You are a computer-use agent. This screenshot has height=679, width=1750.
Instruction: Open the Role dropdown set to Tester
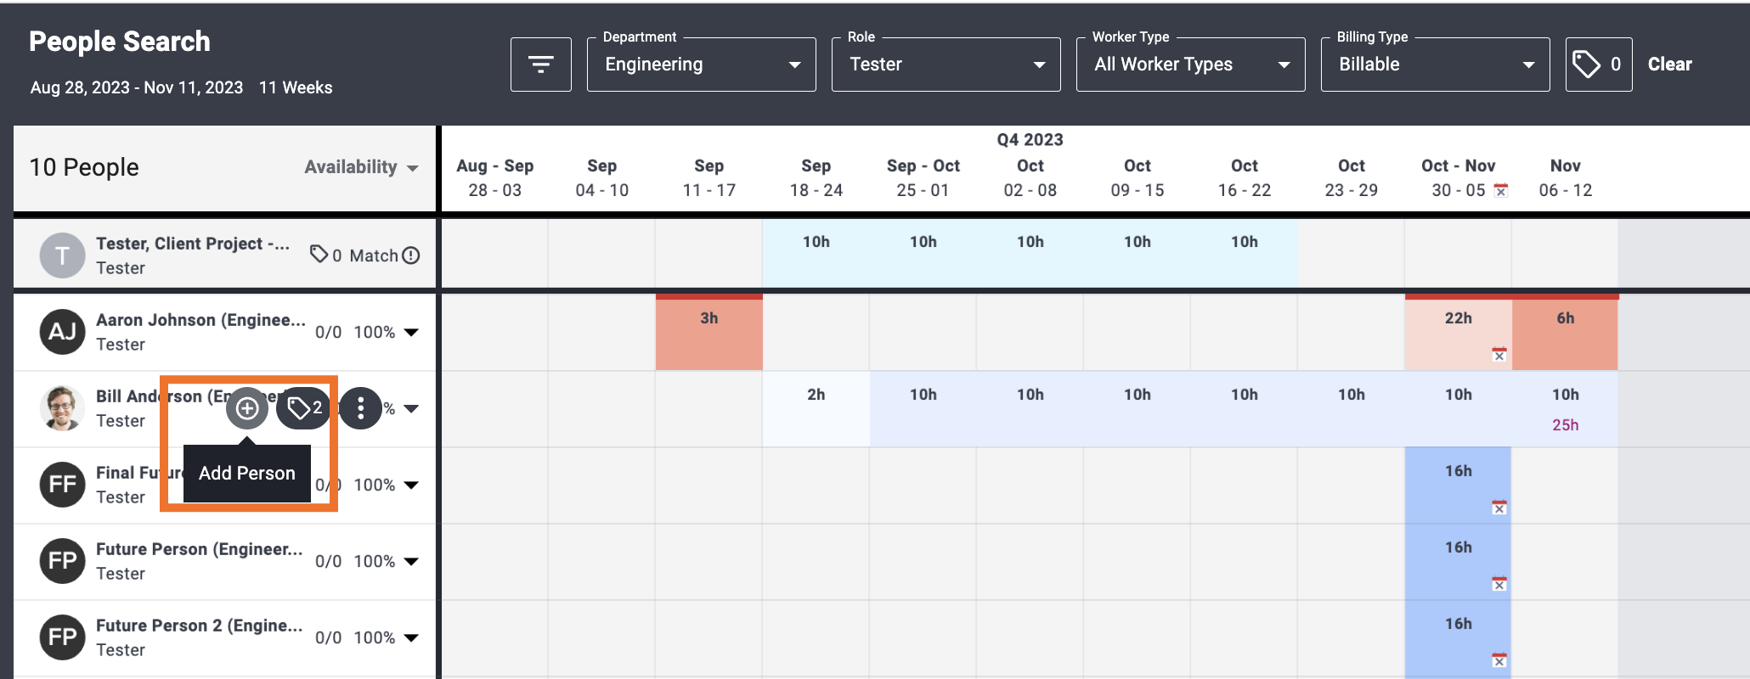946,65
